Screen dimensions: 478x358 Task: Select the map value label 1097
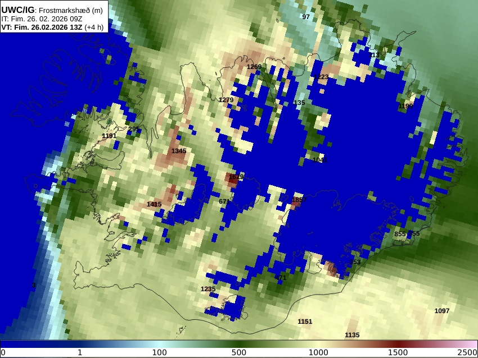coord(442,310)
